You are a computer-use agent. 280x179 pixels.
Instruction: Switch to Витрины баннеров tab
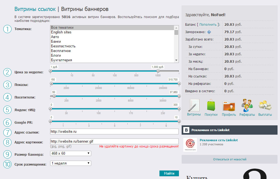pos(85,9)
